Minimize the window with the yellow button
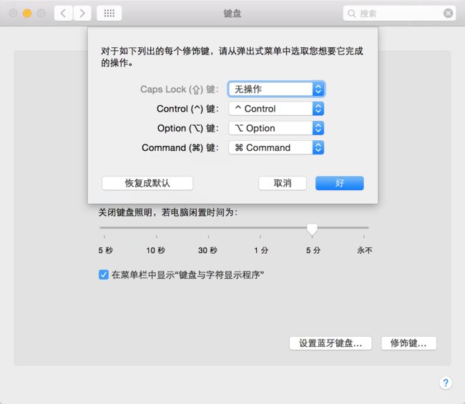Viewport: 465px width, 404px height. point(27,14)
